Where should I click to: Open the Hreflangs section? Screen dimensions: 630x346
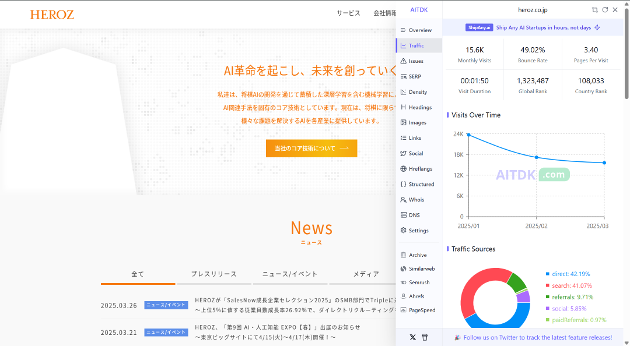coord(419,168)
